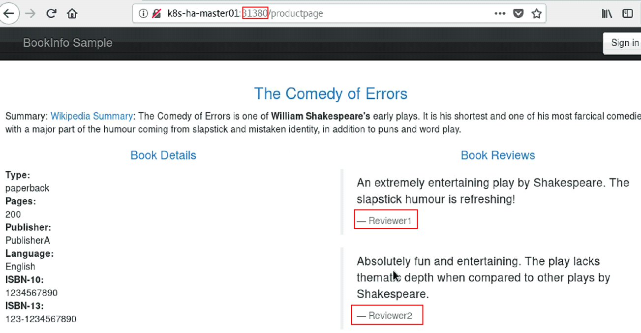Click the Language: label
Image resolution: width=641 pixels, height=333 pixels.
click(30, 254)
